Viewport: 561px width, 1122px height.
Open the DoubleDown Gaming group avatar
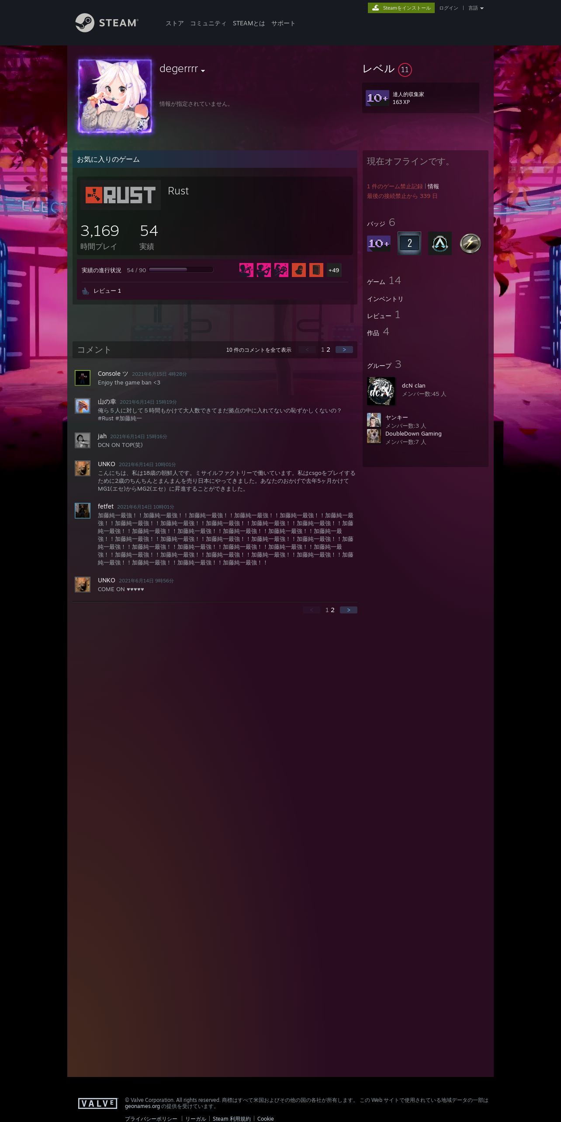[x=374, y=436]
